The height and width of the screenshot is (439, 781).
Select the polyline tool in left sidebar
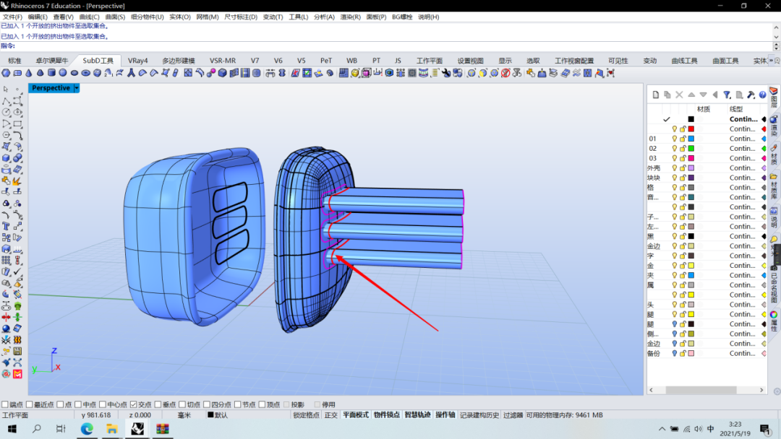pos(7,101)
